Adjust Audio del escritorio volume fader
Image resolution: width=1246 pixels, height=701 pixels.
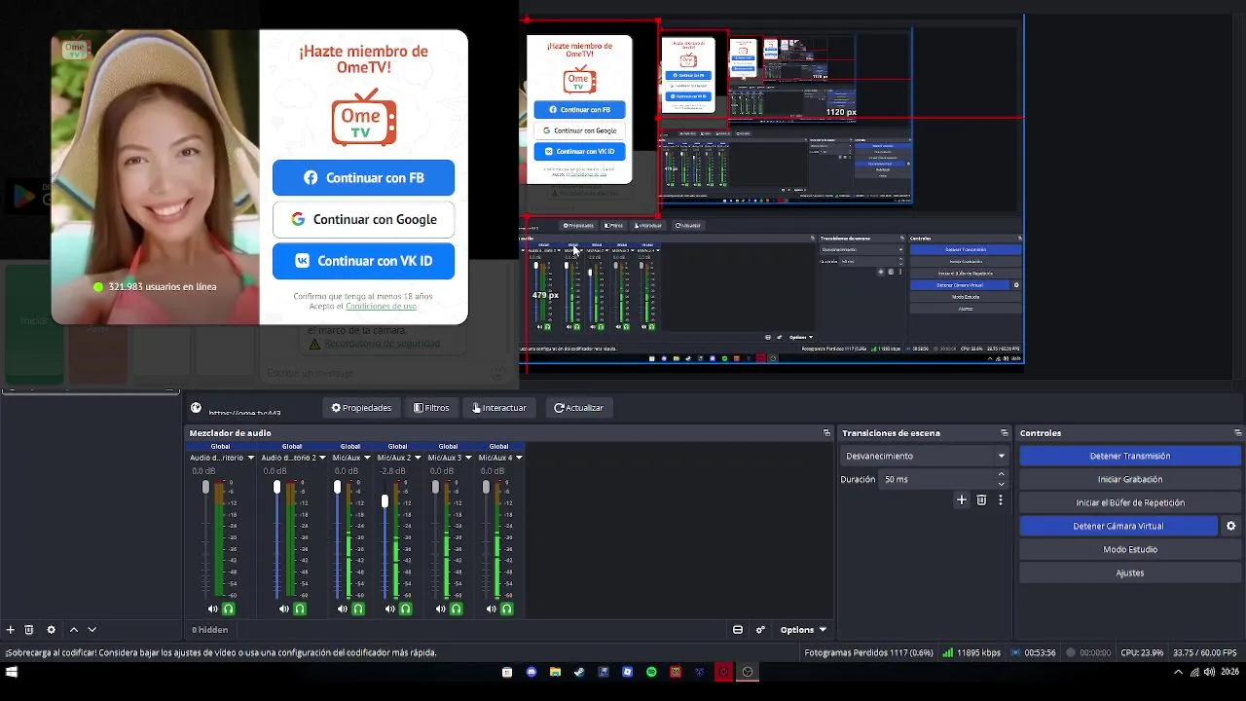(205, 487)
